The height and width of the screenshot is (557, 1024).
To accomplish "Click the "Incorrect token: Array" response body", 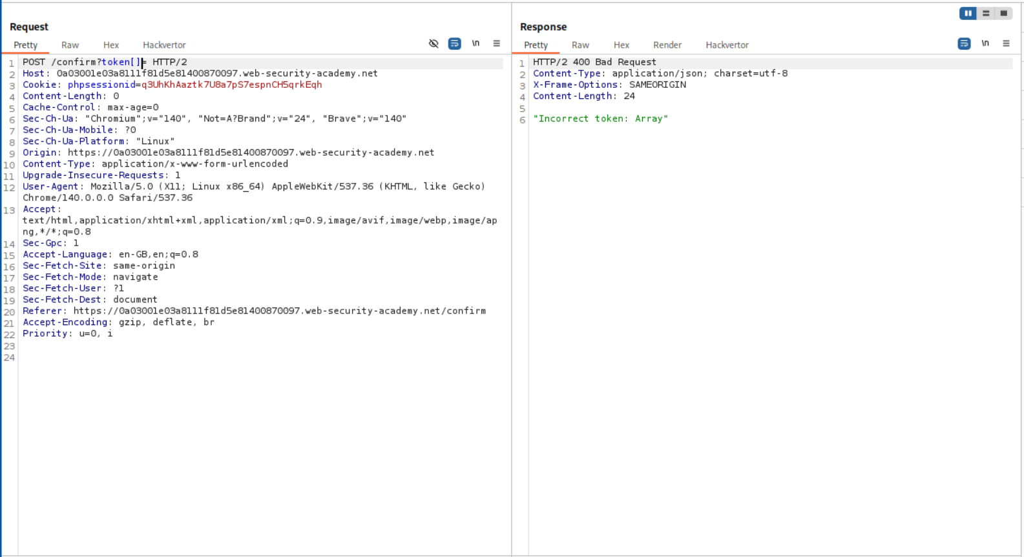I will (x=600, y=119).
